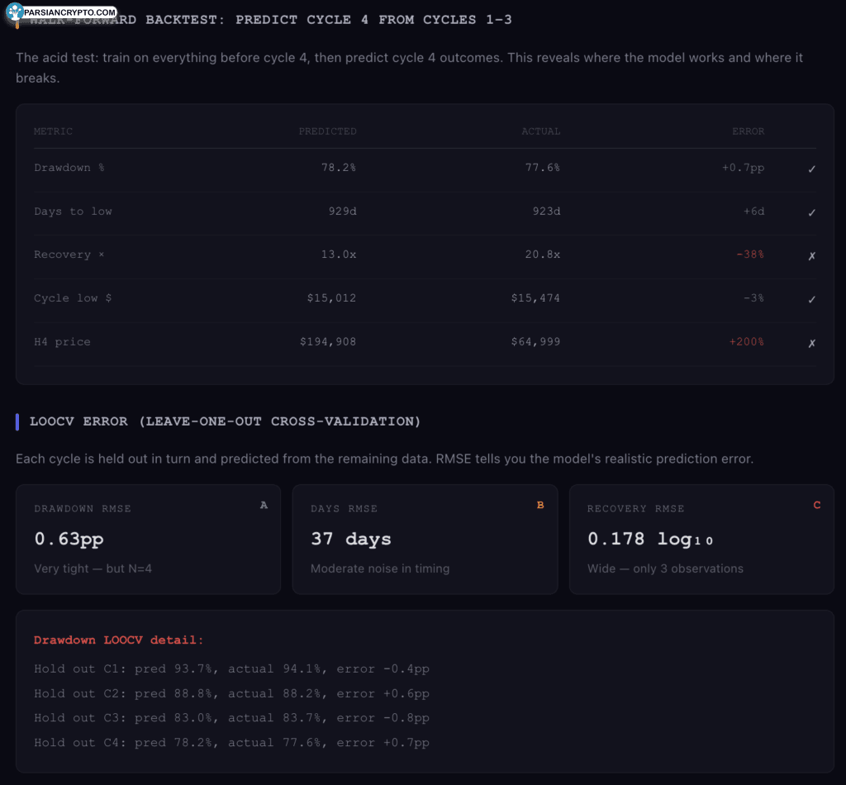The width and height of the screenshot is (846, 785).
Task: Click the X mark in Recovery row
Action: 811,255
